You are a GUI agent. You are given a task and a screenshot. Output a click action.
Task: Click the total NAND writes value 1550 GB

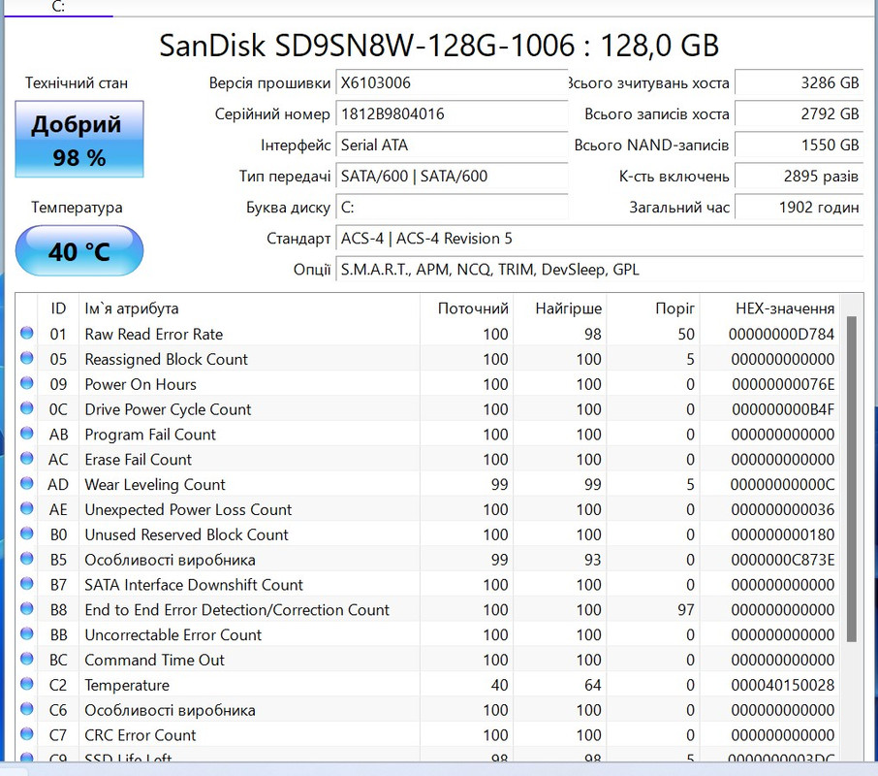tap(800, 145)
